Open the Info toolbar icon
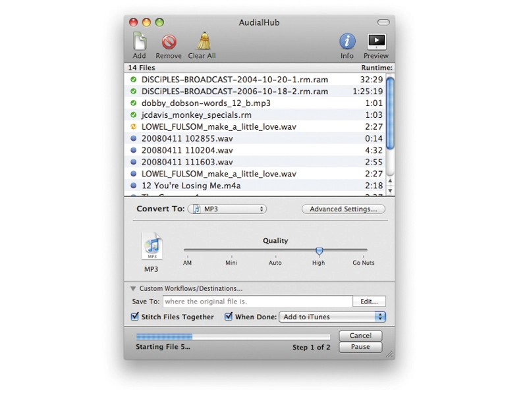This screenshot has height=395, width=527. click(347, 41)
